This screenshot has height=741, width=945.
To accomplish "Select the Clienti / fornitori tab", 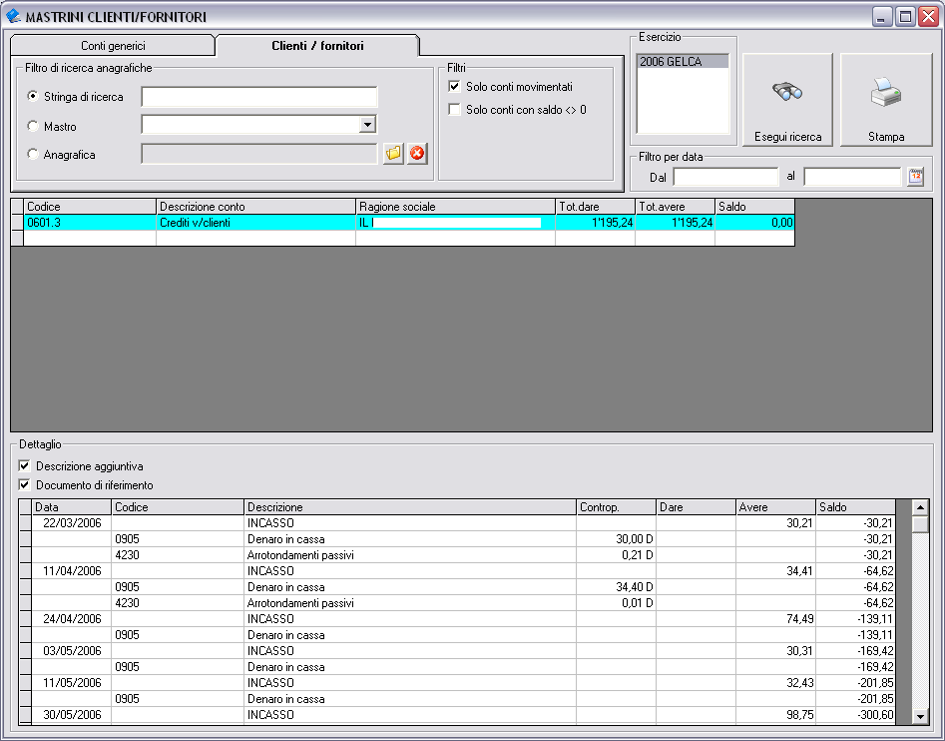I will click(317, 46).
